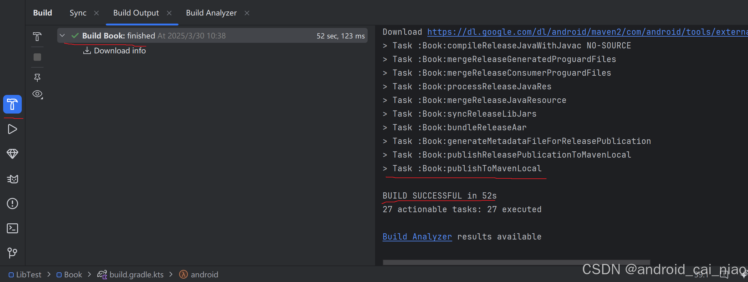Click the rebuild hammer icon in build toolbar
748x282 pixels.
[37, 37]
